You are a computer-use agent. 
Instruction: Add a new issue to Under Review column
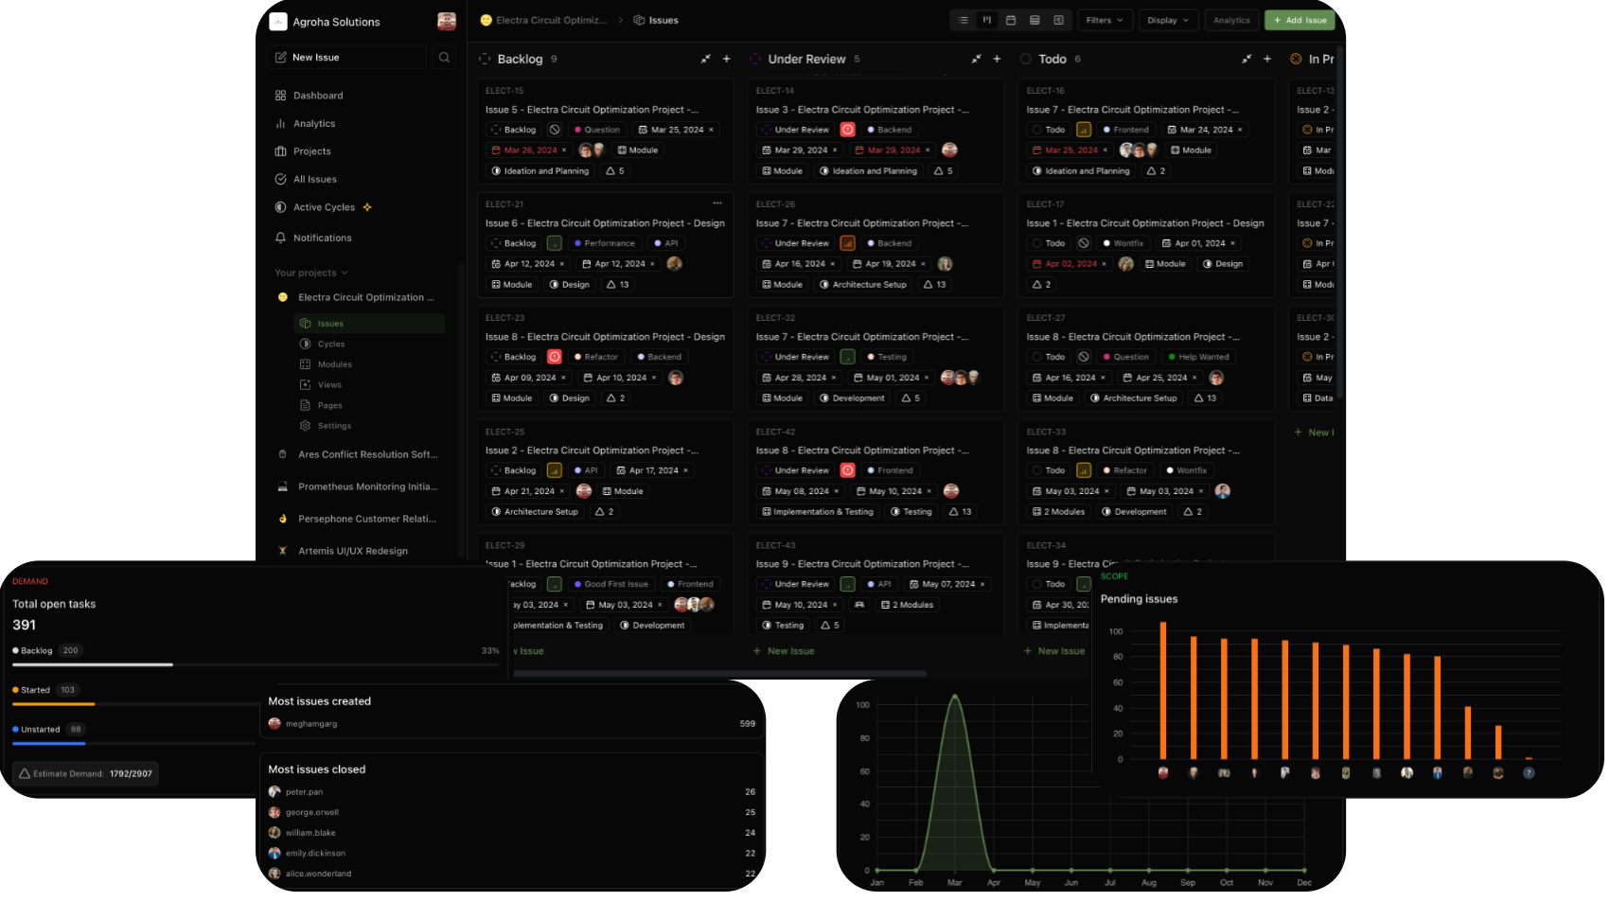[997, 59]
